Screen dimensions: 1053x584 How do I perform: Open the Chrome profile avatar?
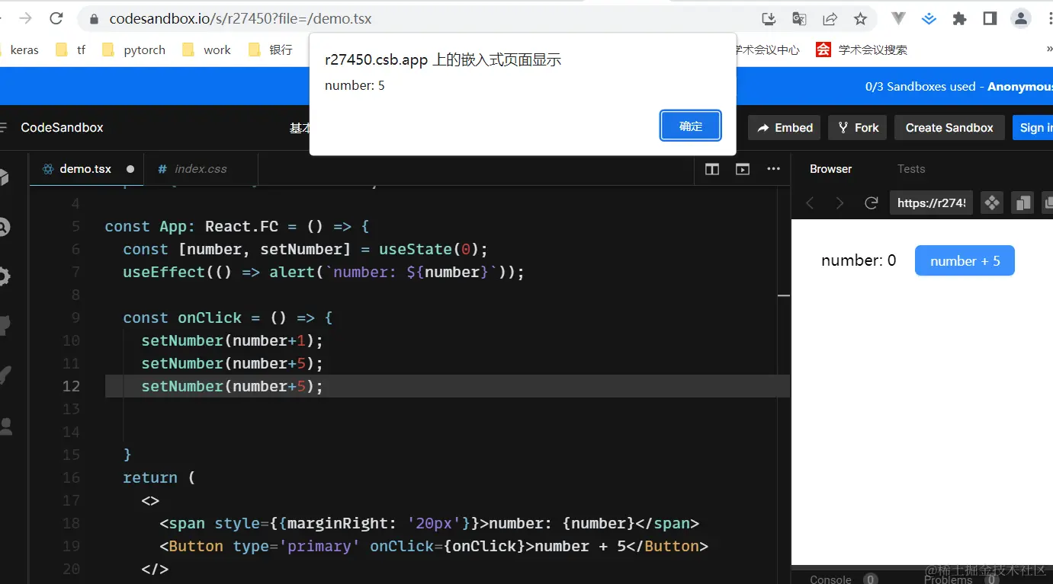click(1020, 18)
